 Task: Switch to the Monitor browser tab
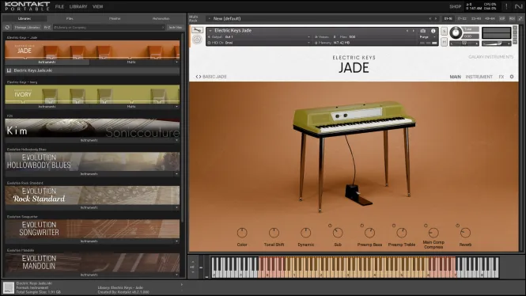click(115, 18)
